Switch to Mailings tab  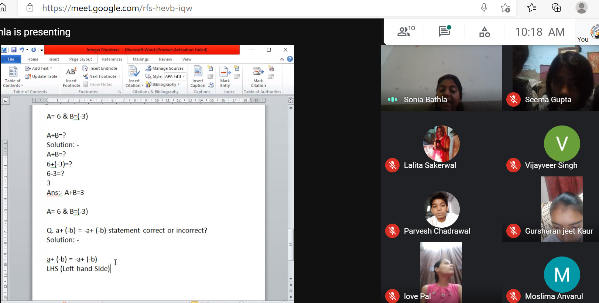point(141,59)
